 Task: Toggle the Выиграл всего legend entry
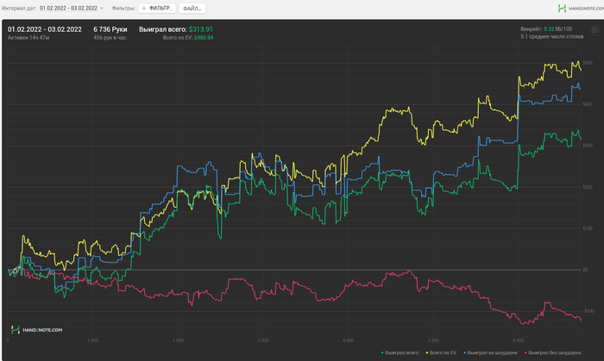pos(400,352)
